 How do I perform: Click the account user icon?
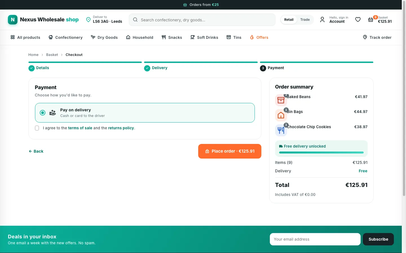pyautogui.click(x=322, y=20)
